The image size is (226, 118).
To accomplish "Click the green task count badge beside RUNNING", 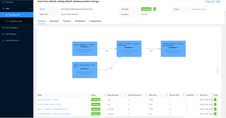I will [155, 9].
